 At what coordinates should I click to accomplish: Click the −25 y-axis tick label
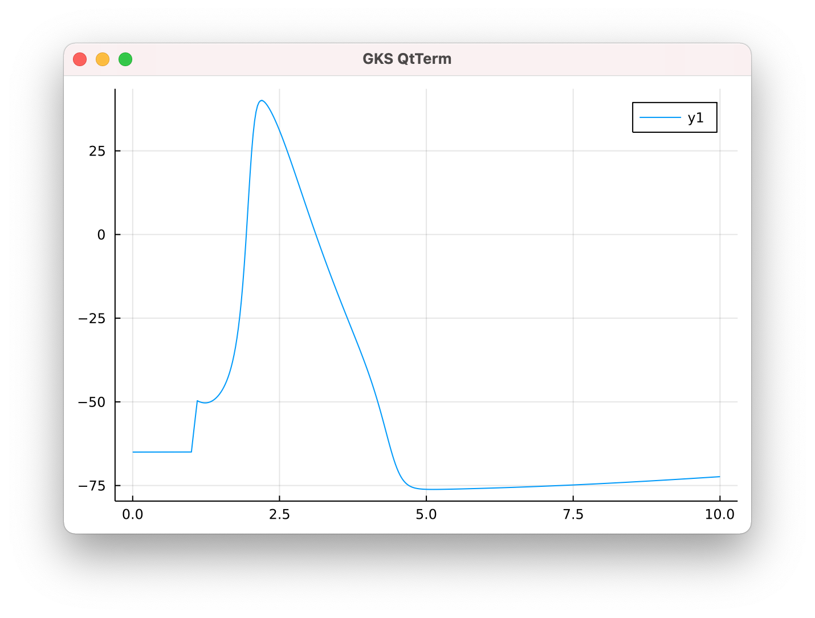(x=92, y=319)
